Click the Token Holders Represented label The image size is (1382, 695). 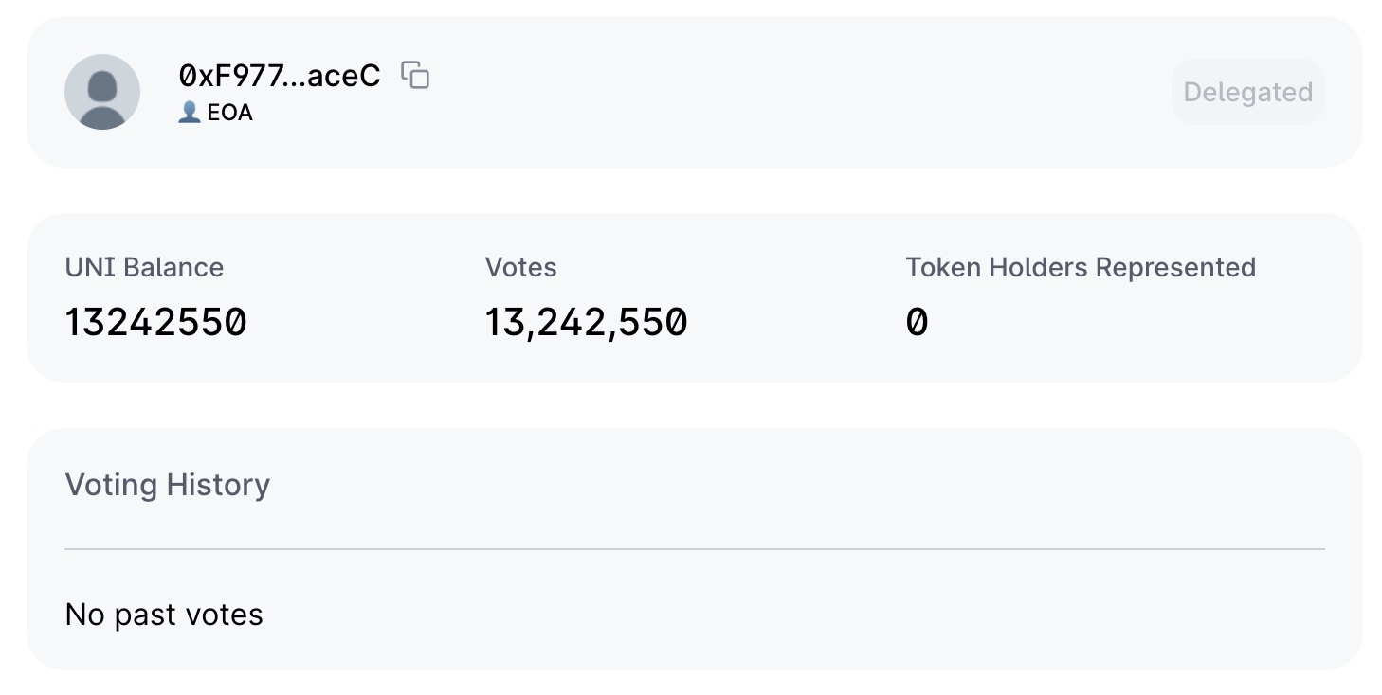pyautogui.click(x=1081, y=268)
